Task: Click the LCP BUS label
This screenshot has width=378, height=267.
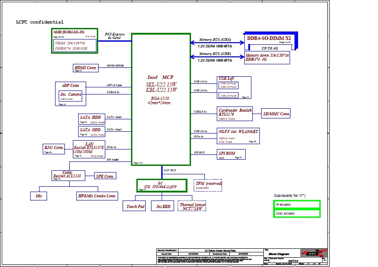Action: (170, 170)
